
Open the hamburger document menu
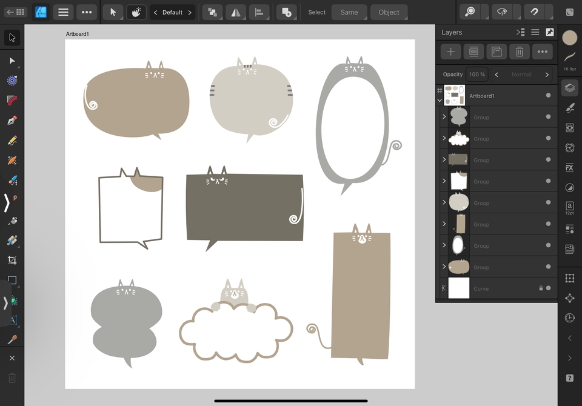(x=63, y=12)
